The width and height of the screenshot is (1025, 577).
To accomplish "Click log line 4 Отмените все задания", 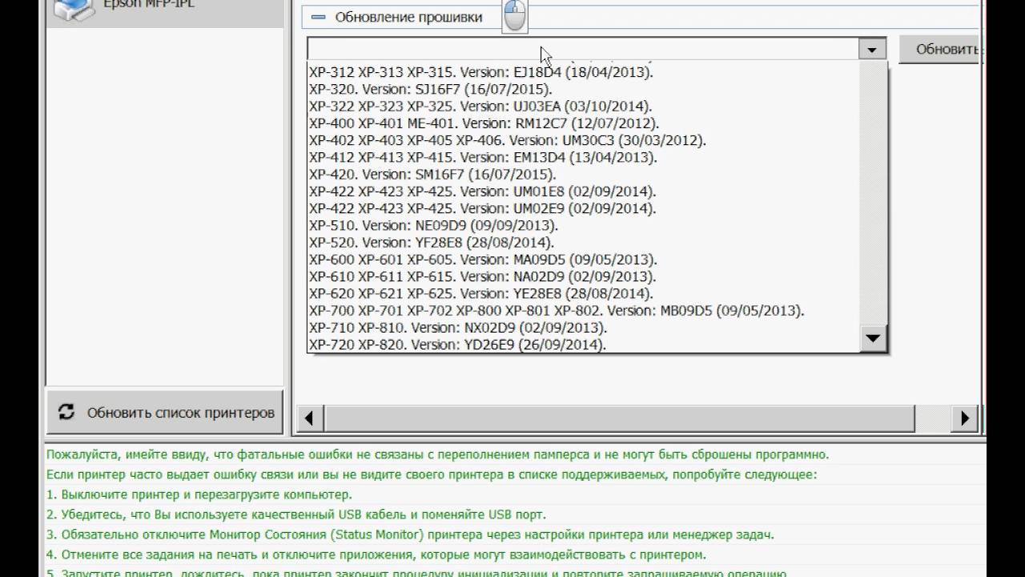I will pyautogui.click(x=376, y=555).
